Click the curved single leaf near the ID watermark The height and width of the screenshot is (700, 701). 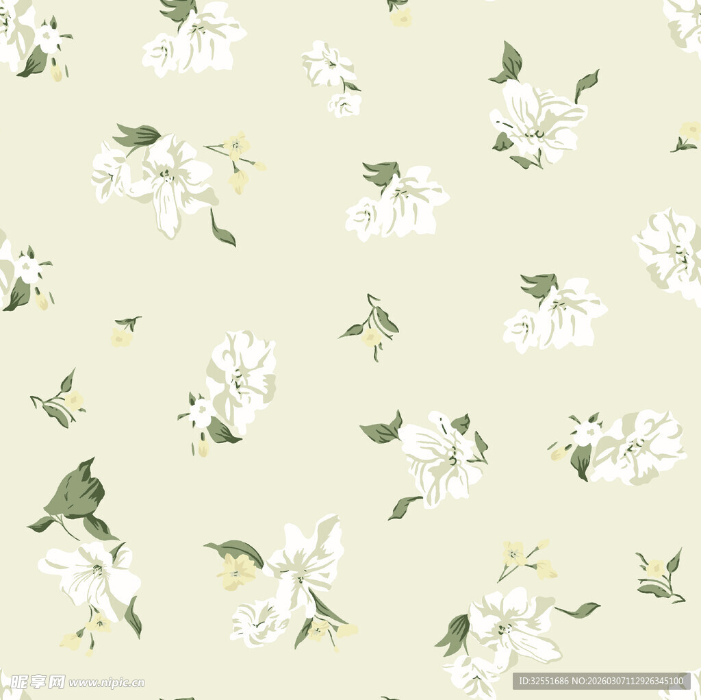pyautogui.click(x=579, y=609)
